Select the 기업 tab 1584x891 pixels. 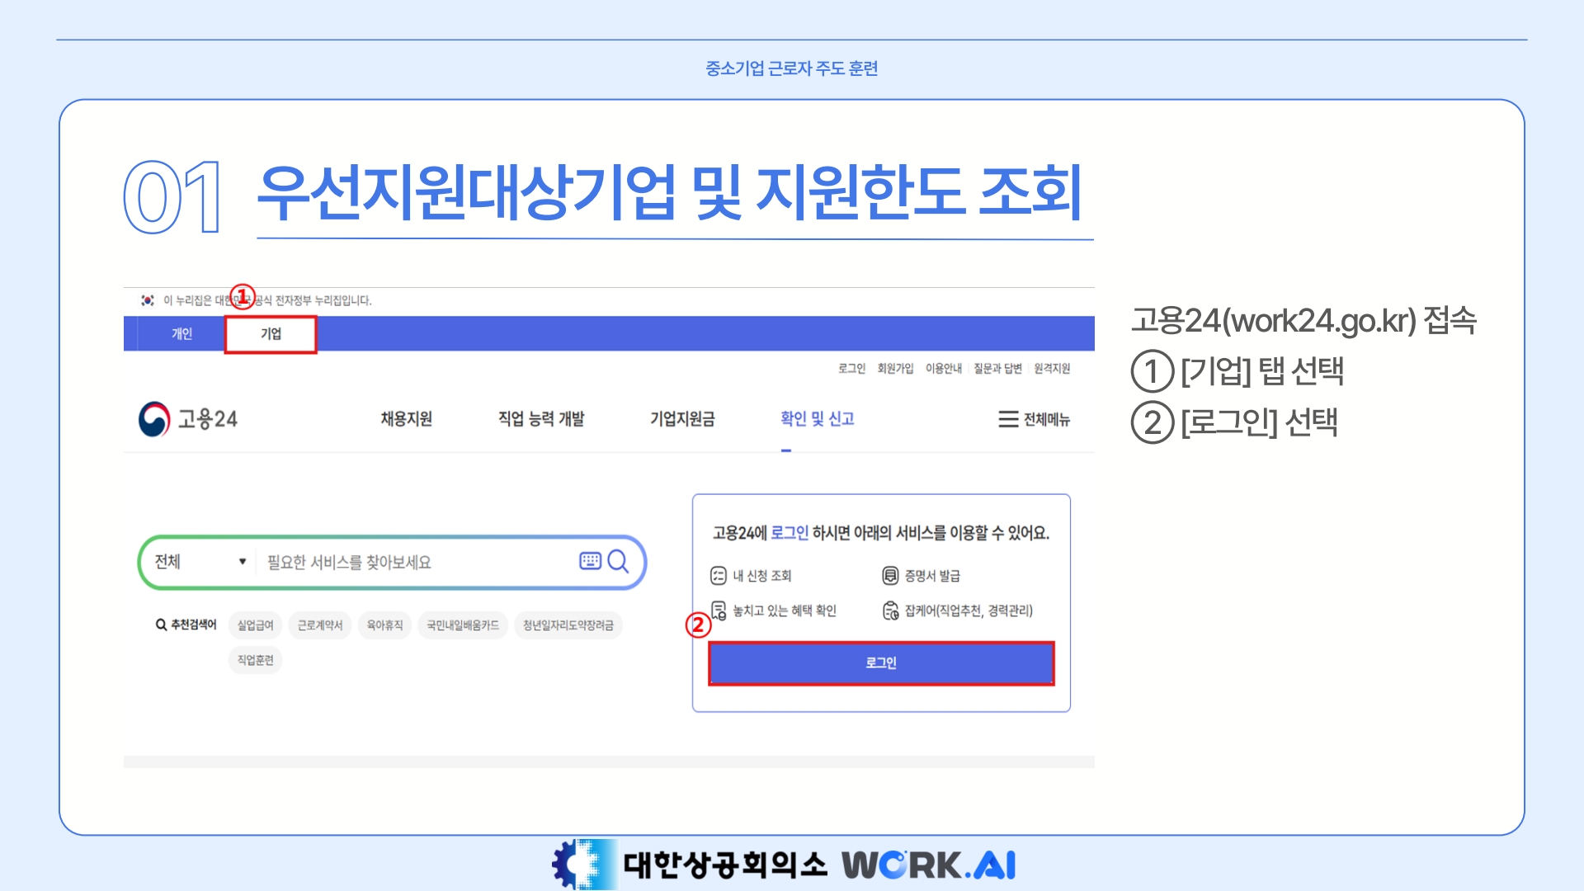point(271,334)
